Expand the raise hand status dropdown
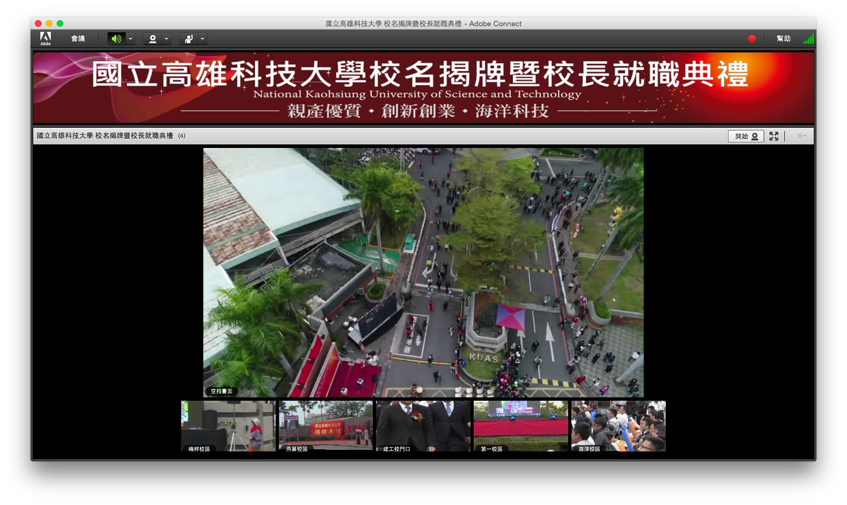The height and width of the screenshot is (505, 847). (x=202, y=39)
